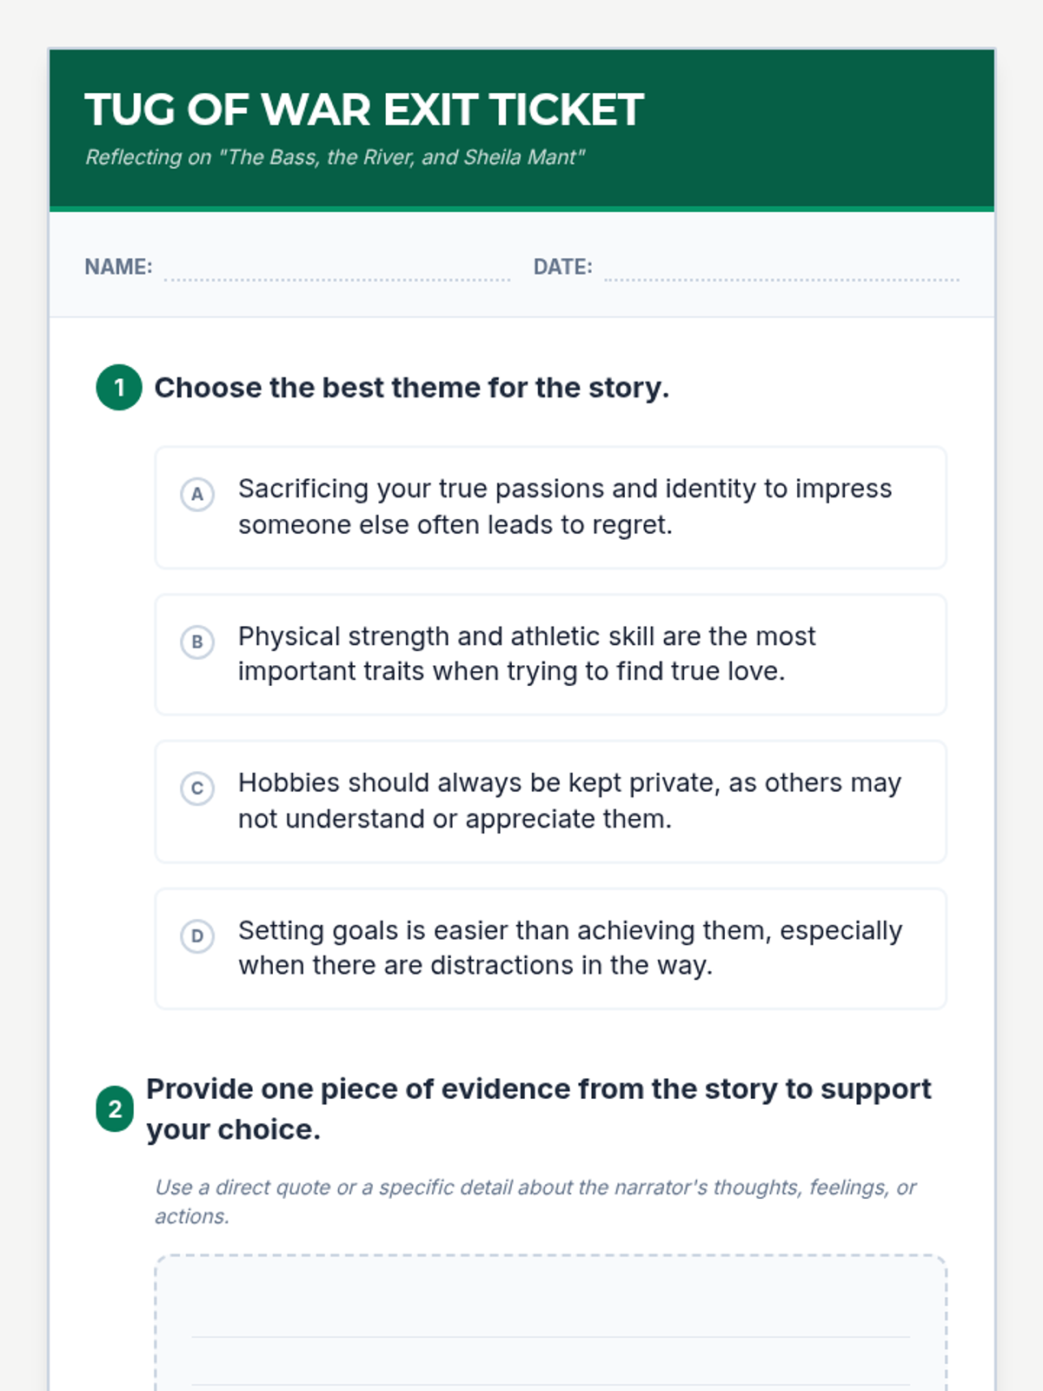Select radio circle for option C

point(197,789)
